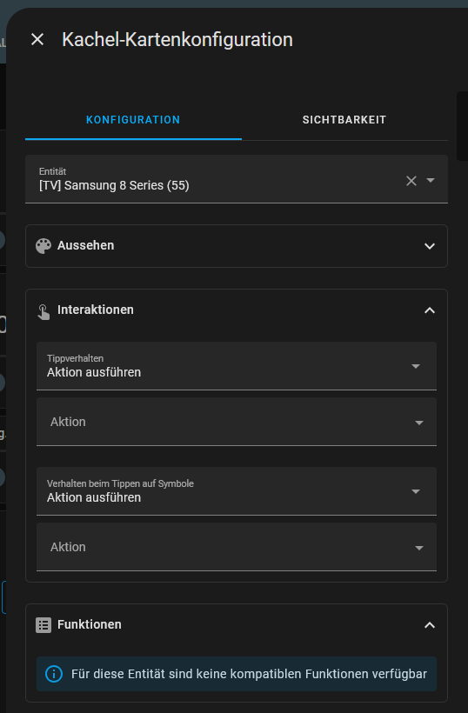468x713 pixels.
Task: Close the Kachel-Kartenkonfiguration dialog
Action: point(37,39)
